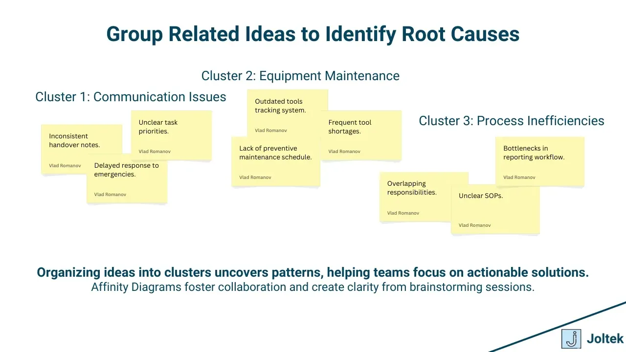Click the 'Cluster 1: Communication Issues' heading
Image resolution: width=626 pixels, height=352 pixels.
click(131, 97)
